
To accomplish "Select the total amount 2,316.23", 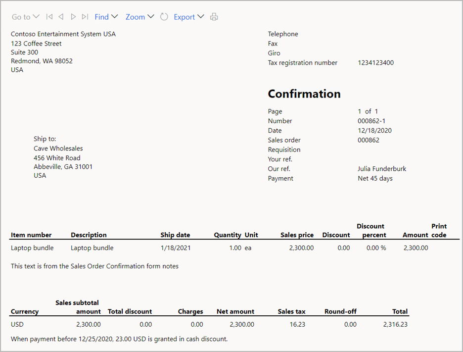I will click(395, 324).
